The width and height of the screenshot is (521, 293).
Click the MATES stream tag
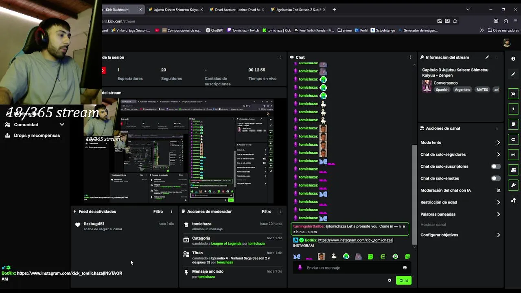482,90
